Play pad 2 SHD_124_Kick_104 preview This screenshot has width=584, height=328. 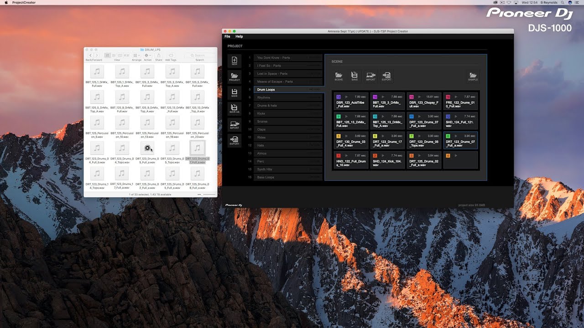(383, 156)
